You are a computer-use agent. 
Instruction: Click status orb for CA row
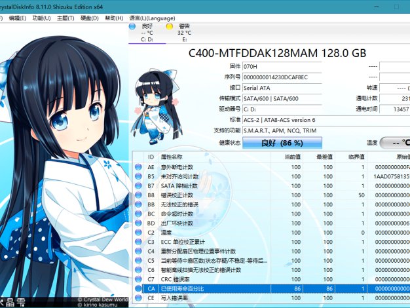tap(138, 288)
